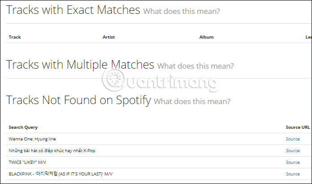Select the Album column header
Image resolution: width=312 pixels, height=184 pixels.
206,37
